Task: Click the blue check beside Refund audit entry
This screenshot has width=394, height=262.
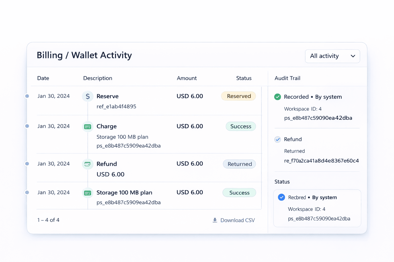Action: (278, 139)
